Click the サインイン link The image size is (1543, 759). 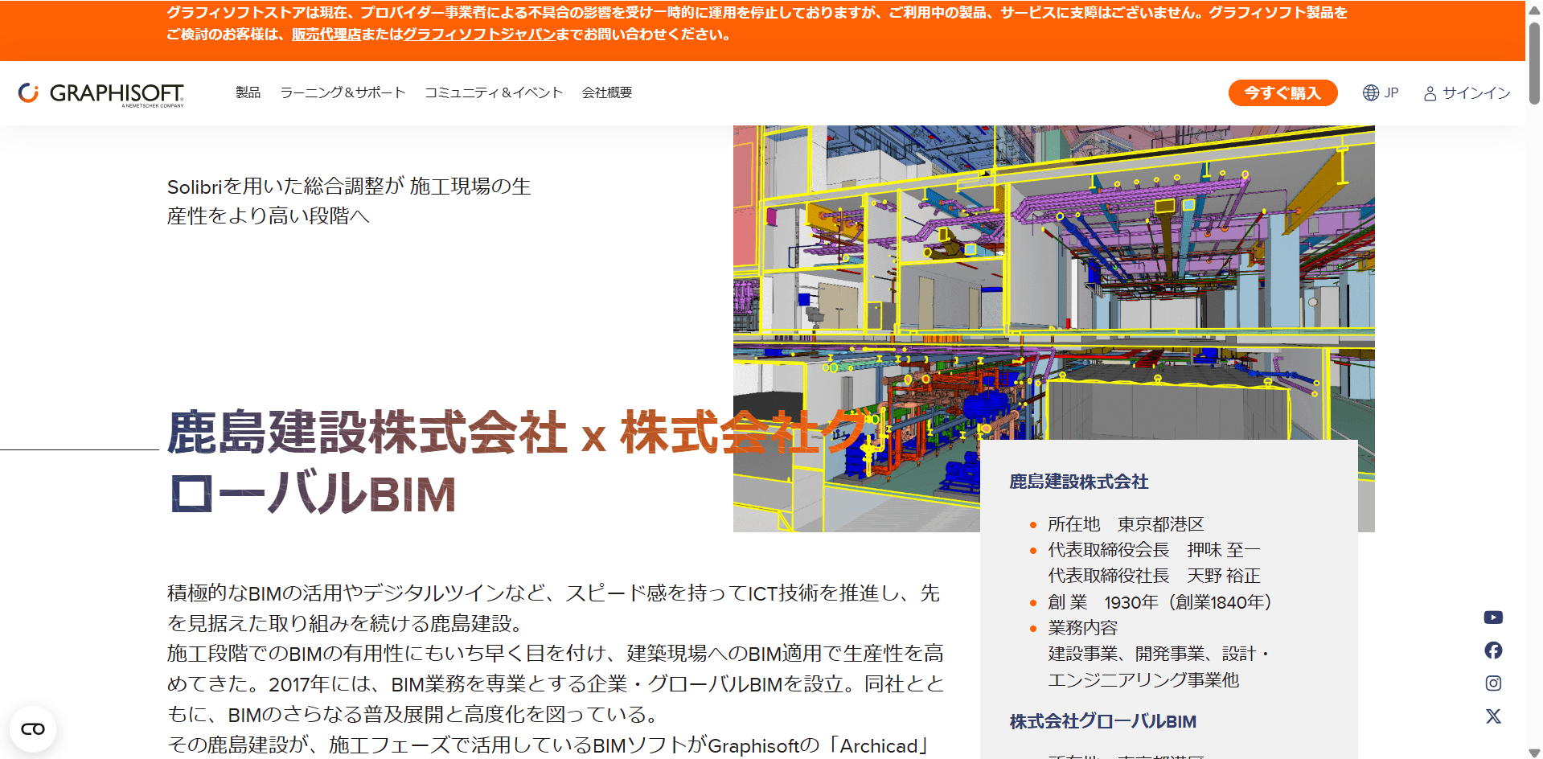(x=1476, y=93)
